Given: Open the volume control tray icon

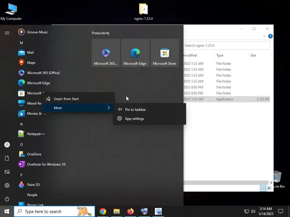Looking at the screenshot, I should point(253,211).
